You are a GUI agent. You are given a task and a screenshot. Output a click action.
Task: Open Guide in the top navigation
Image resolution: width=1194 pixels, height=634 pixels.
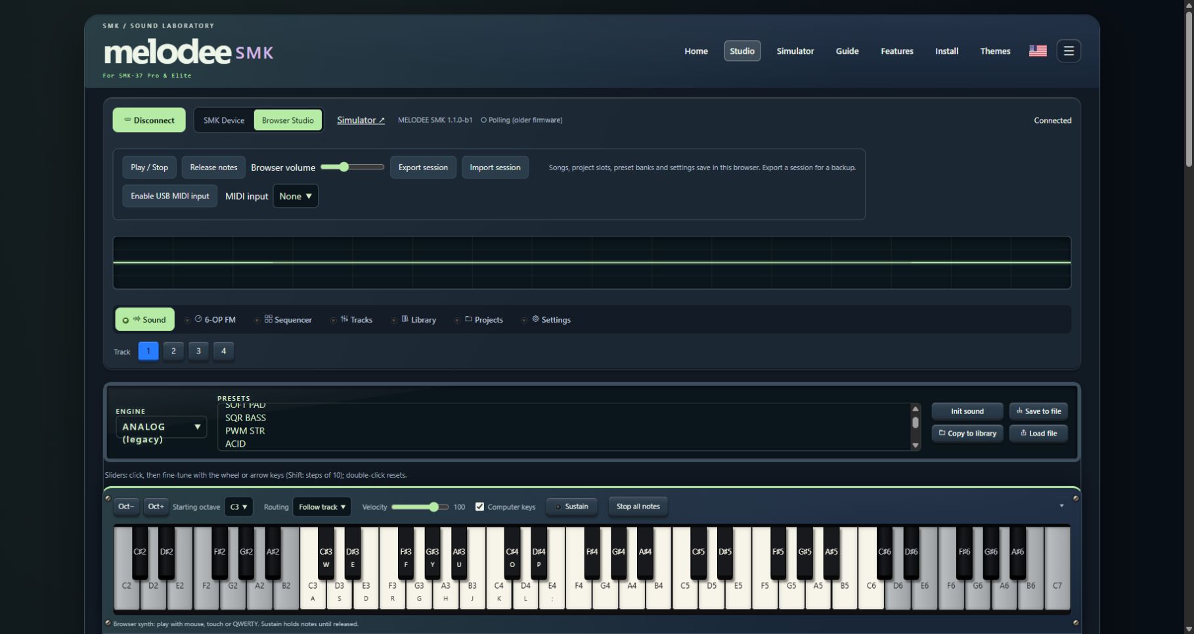coord(847,51)
